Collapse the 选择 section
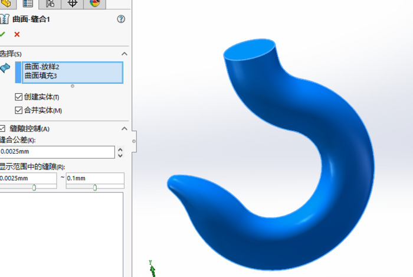The width and height of the screenshot is (413, 277). pyautogui.click(x=124, y=54)
